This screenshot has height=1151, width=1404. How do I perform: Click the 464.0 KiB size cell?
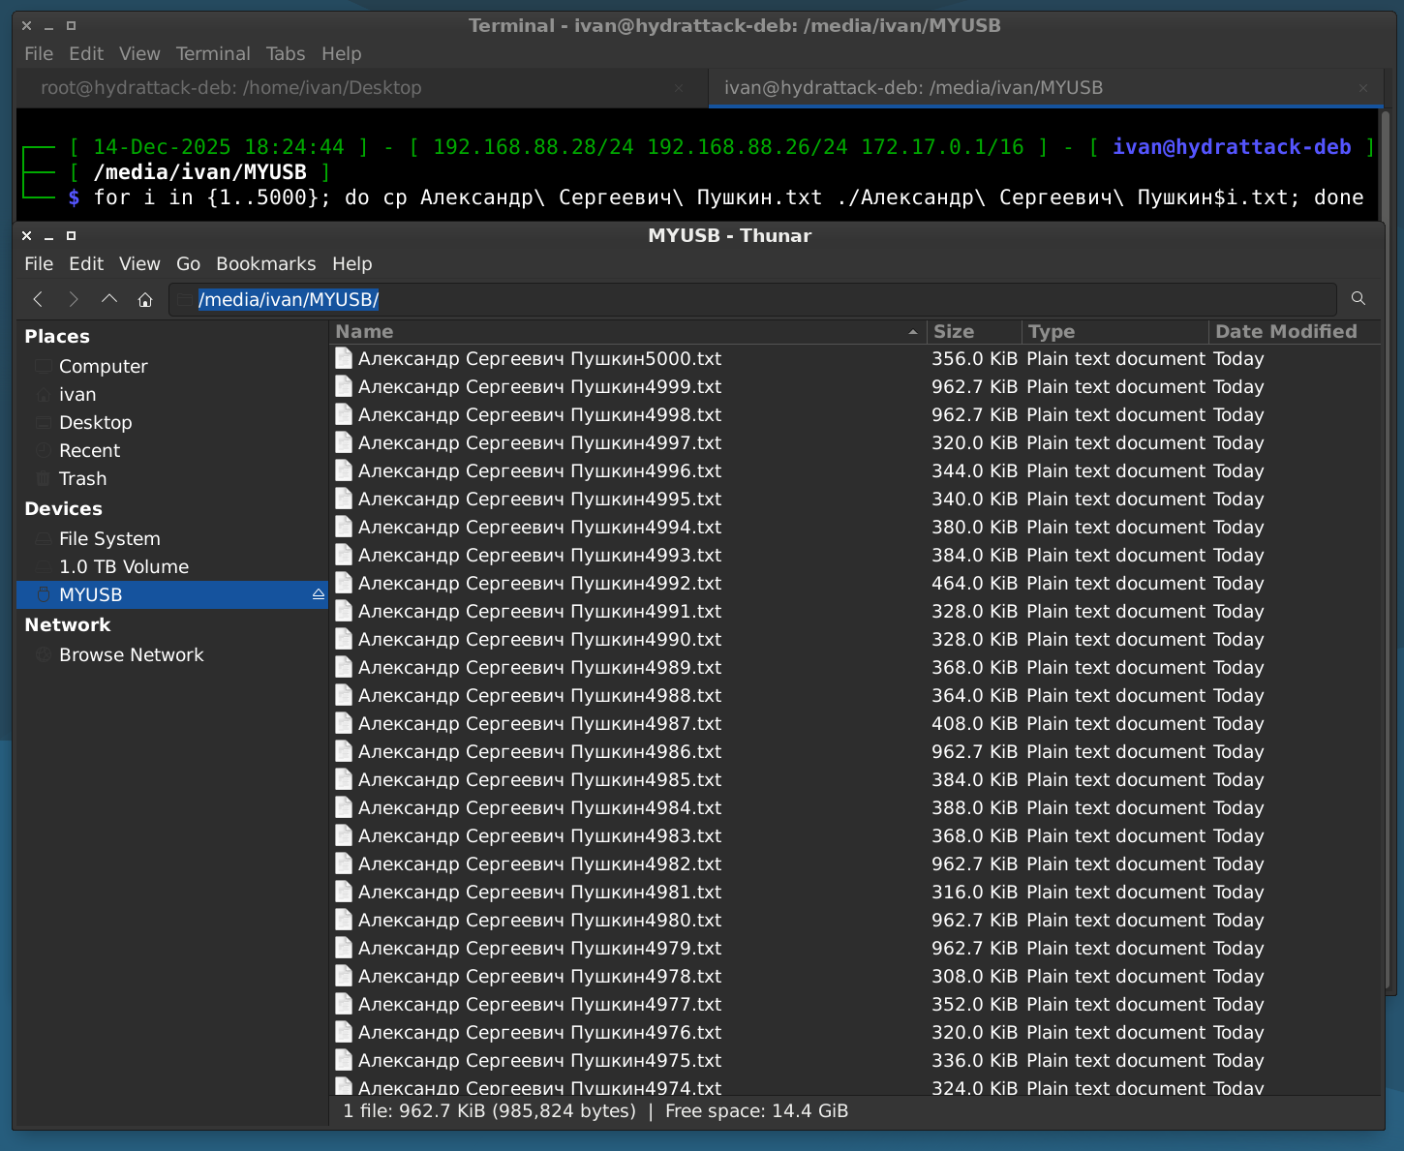974,583
